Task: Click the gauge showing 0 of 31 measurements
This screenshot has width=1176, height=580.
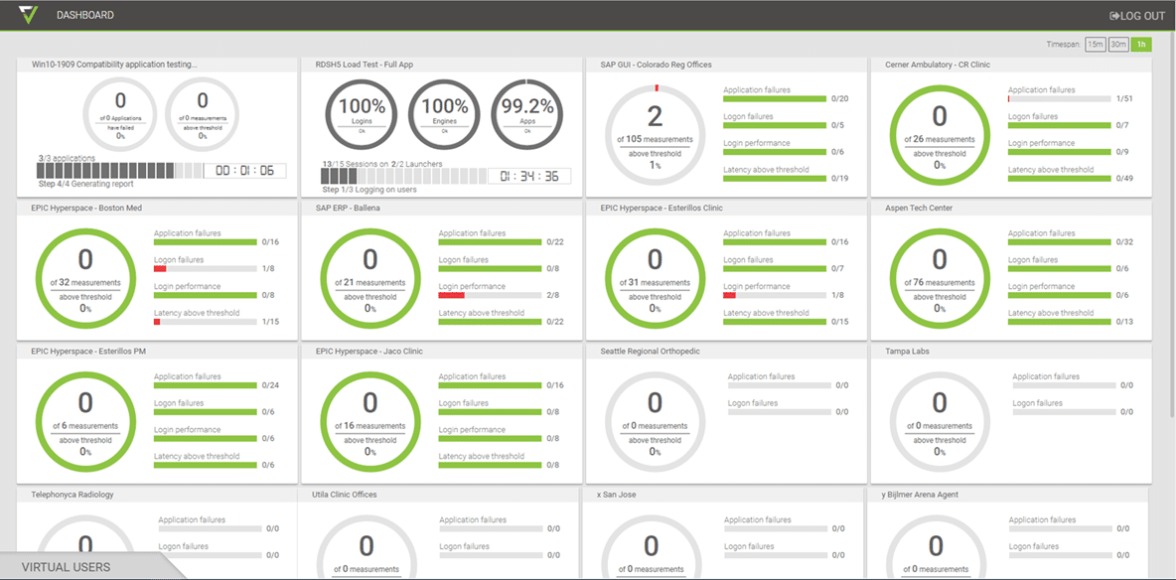Action: point(655,278)
